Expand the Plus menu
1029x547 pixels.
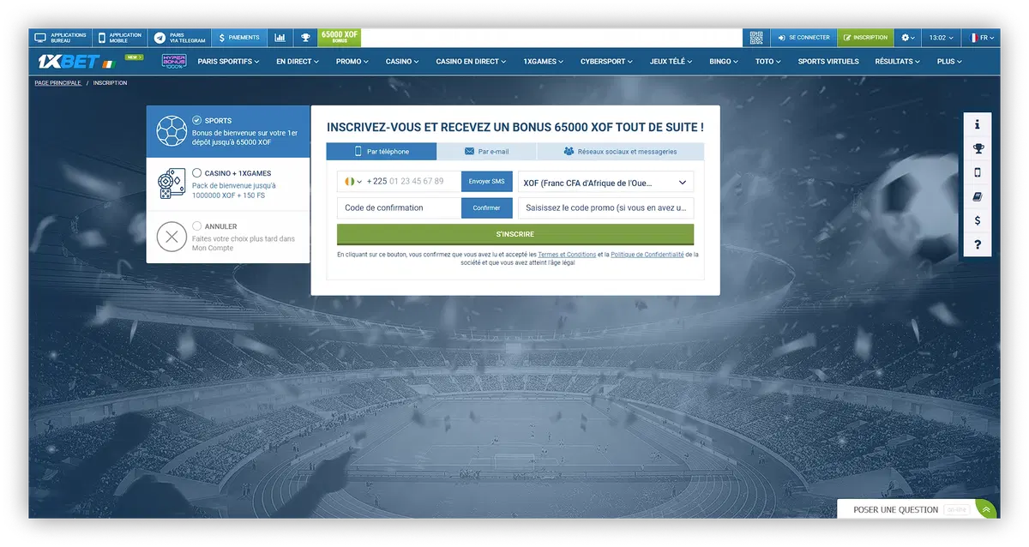click(949, 62)
